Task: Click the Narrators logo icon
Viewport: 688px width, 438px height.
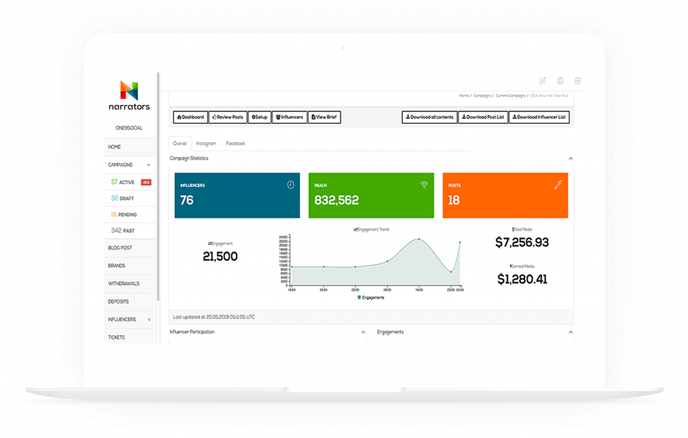Action: coord(130,90)
